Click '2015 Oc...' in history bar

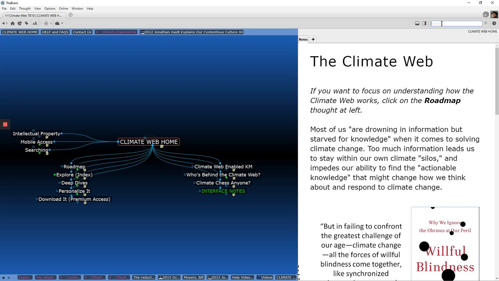click(169, 277)
